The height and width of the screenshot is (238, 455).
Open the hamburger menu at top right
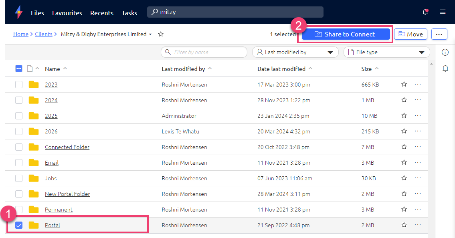[x=443, y=12]
